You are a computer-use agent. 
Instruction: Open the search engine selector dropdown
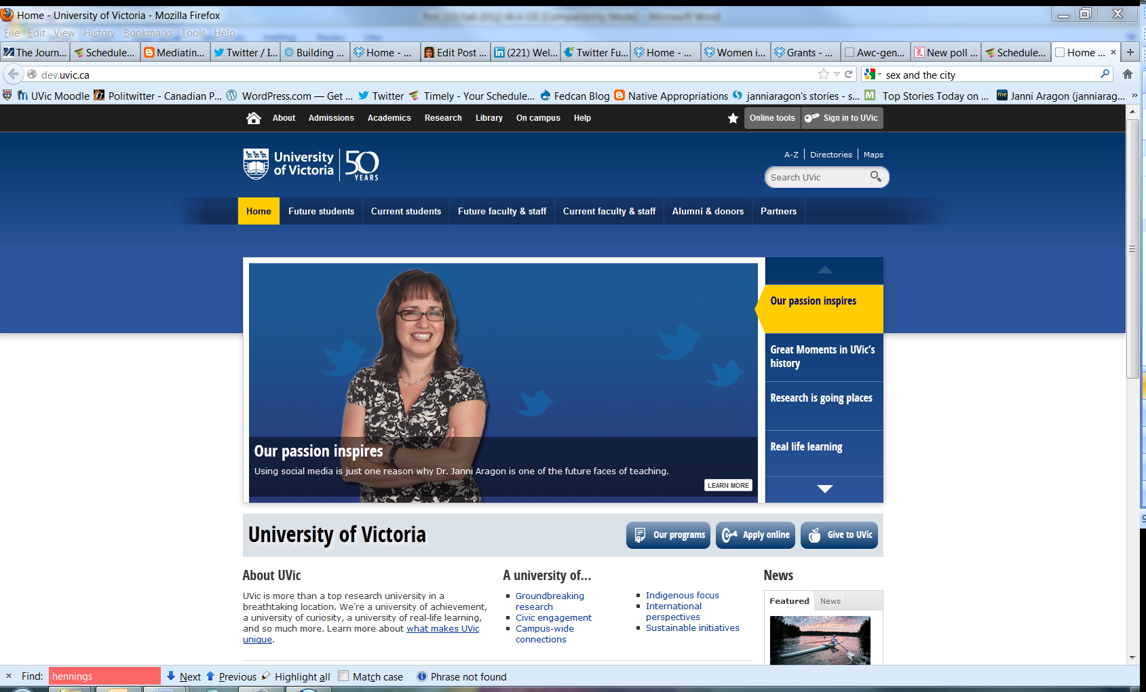pos(873,75)
